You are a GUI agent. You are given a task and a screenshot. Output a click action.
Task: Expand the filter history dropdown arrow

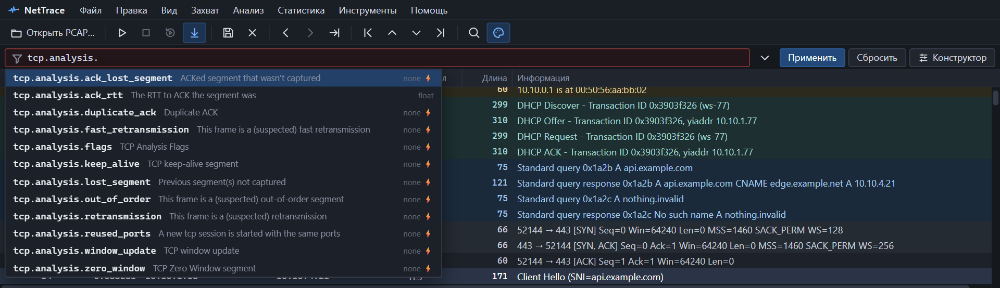click(765, 58)
